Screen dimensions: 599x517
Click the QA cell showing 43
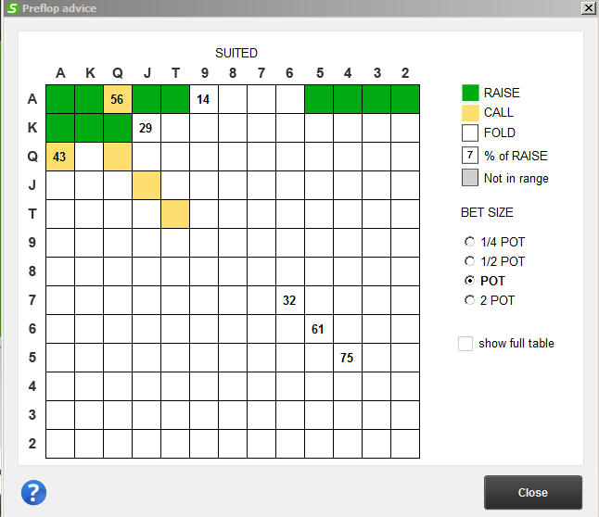click(60, 157)
